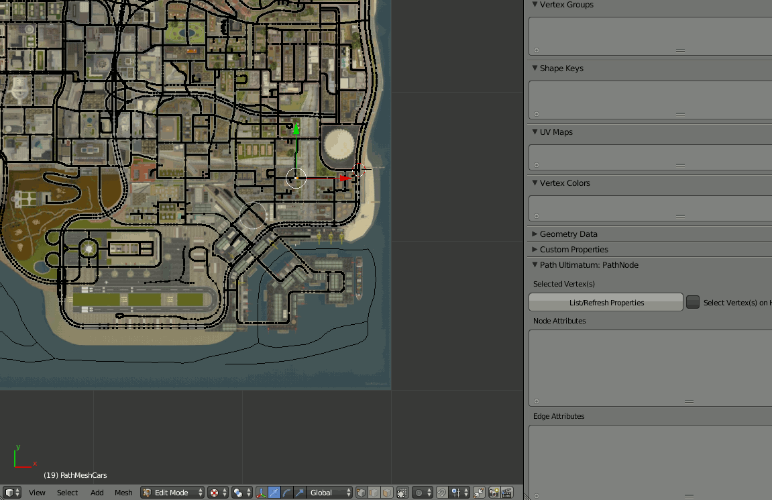Viewport: 772px width, 500px height.
Task: Open the viewport shading mode selector
Action: [217, 493]
